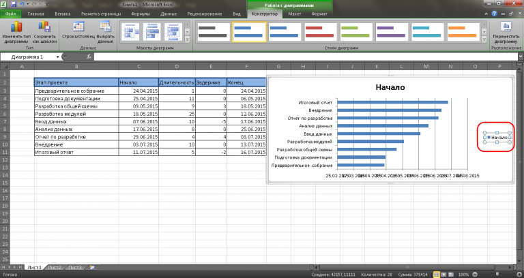Open the Файл menu button
This screenshot has height=278, width=524.
click(10, 13)
